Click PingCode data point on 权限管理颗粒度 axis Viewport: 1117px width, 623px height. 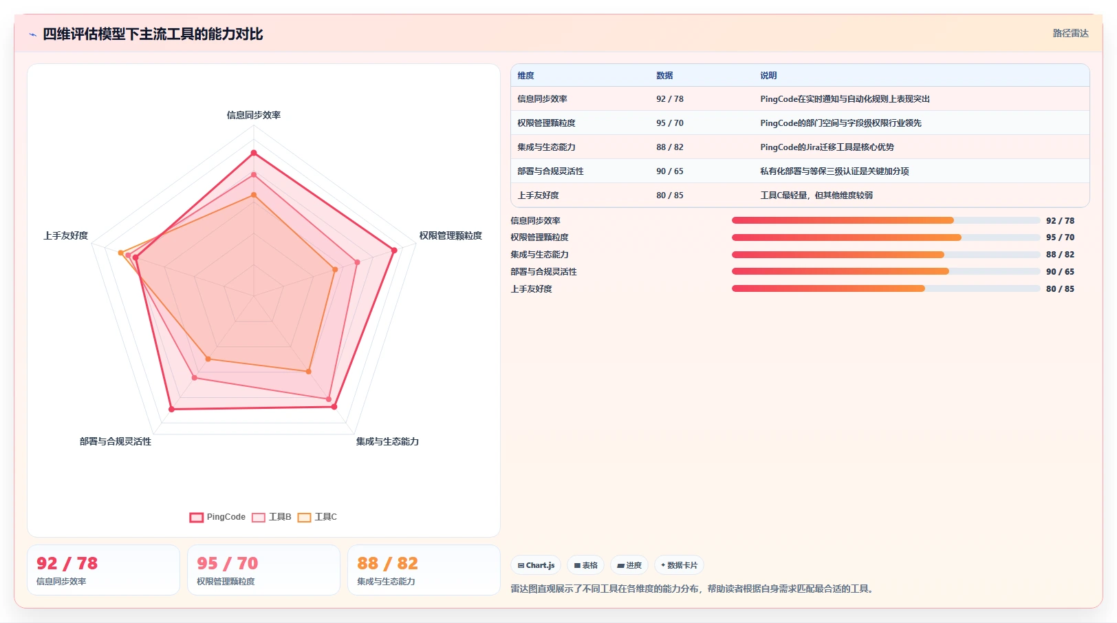(x=394, y=251)
